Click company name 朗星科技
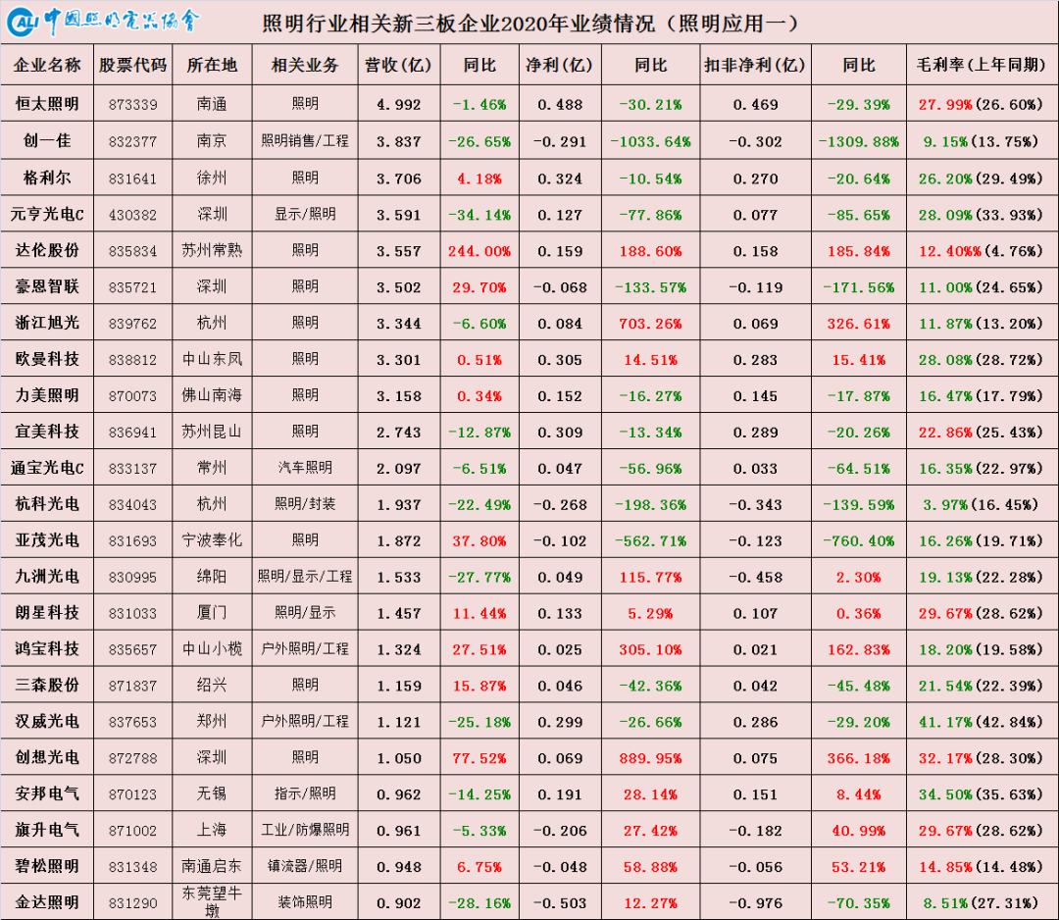This screenshot has height=920, width=1059. click(x=47, y=613)
